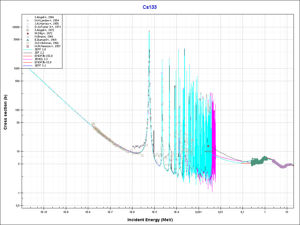The width and height of the screenshot is (300, 225).
Task: Click the plus marker for H.H.Landon+, 1954
Action: [27, 21]
